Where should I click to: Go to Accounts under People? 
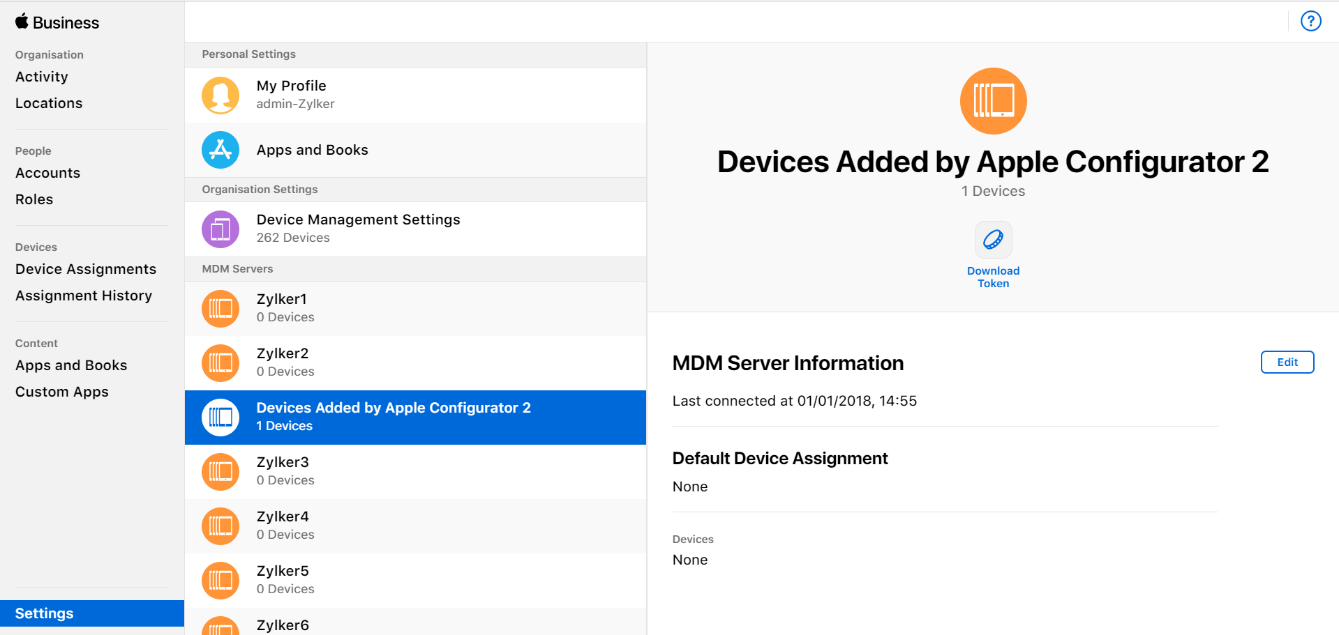tap(47, 173)
